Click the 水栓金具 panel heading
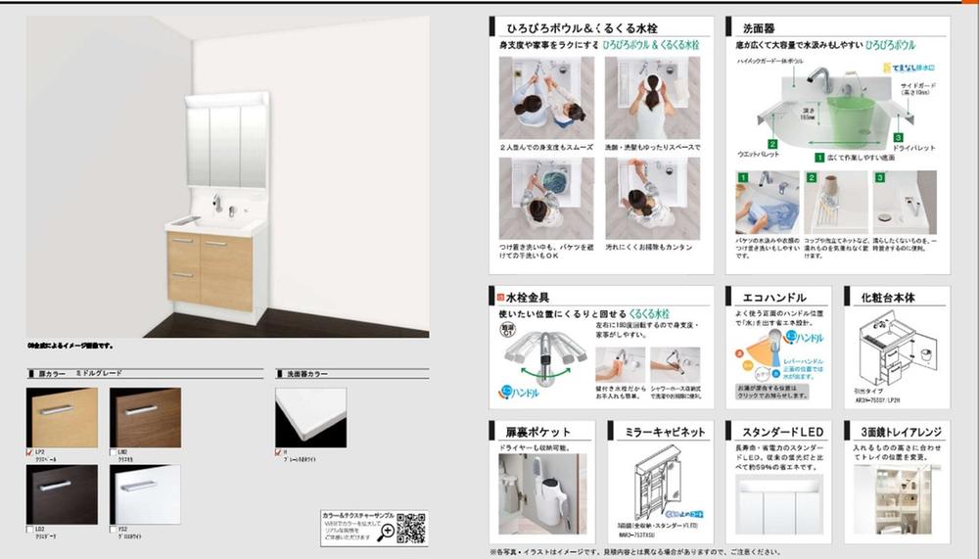The width and height of the screenshot is (979, 559). (x=529, y=297)
